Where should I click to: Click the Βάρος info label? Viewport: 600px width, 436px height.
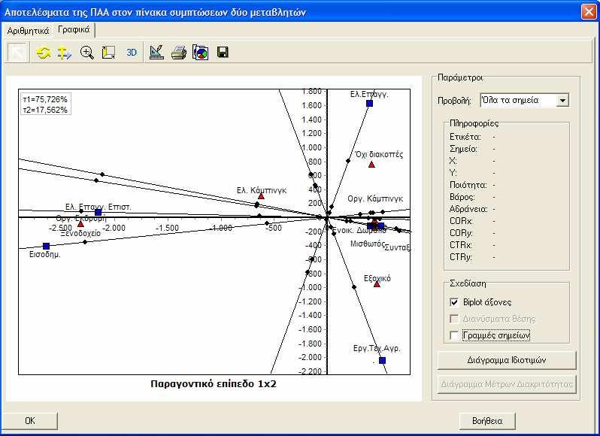coord(462,198)
